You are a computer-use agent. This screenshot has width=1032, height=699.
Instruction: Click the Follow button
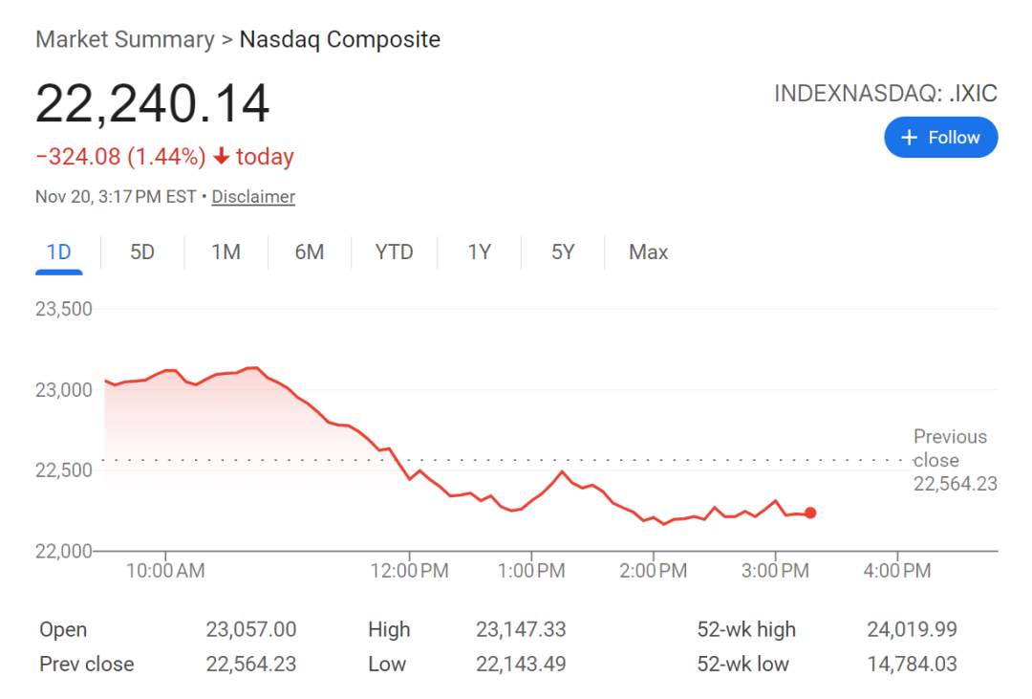coord(940,138)
